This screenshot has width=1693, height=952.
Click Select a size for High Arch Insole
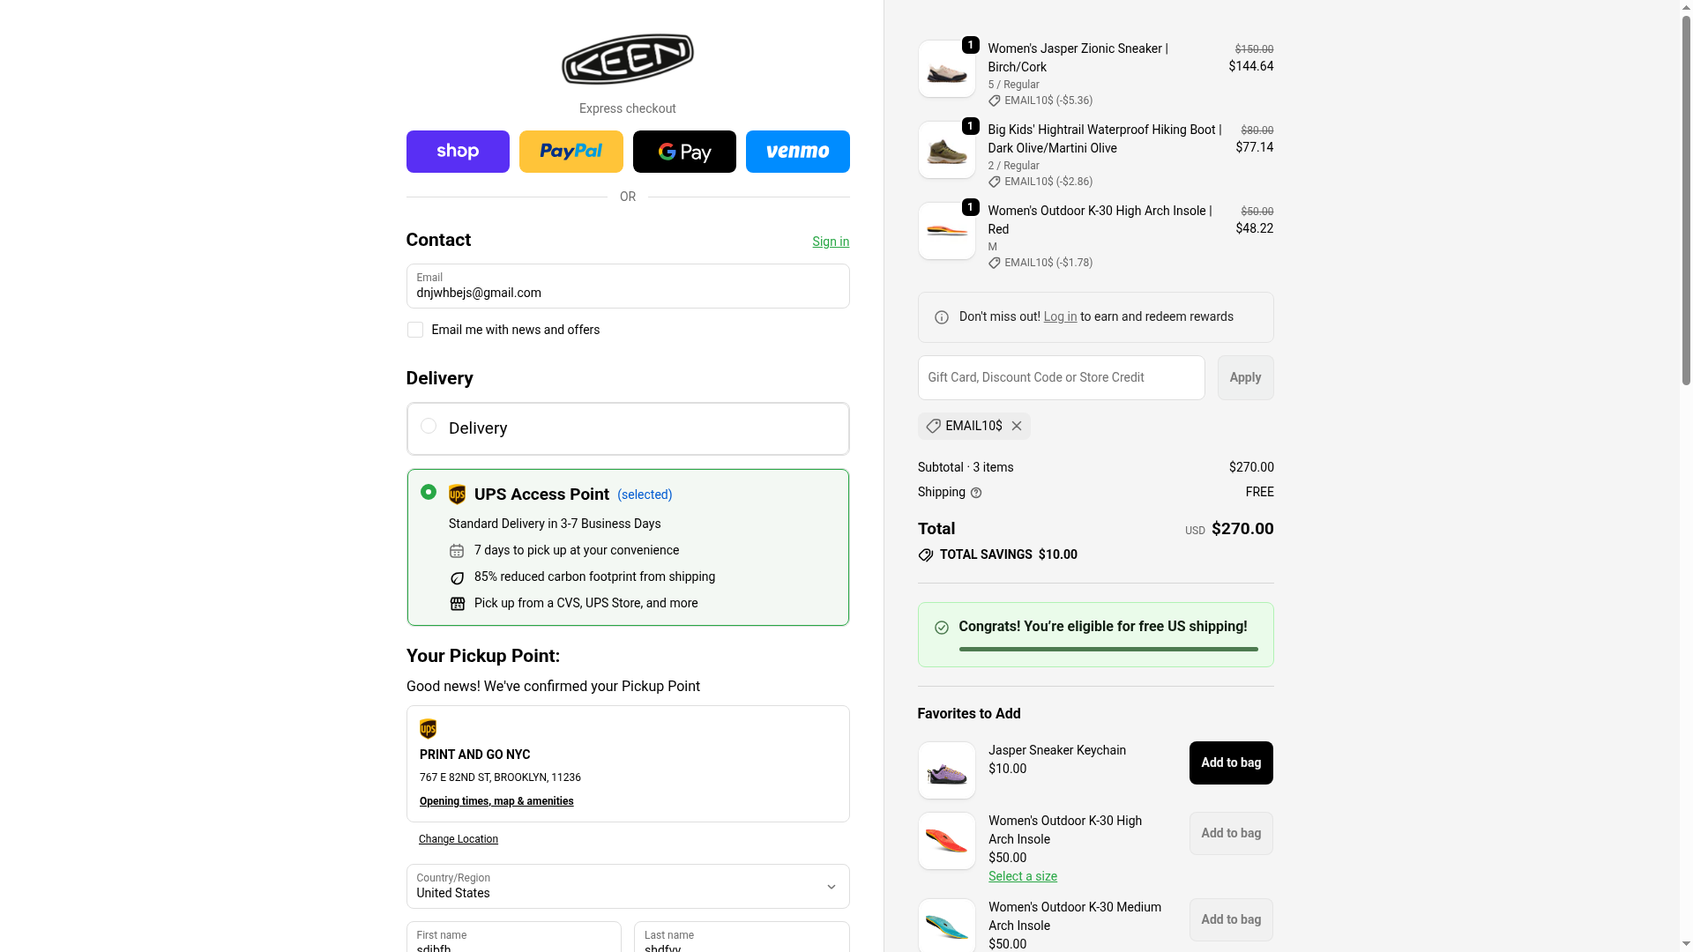pyautogui.click(x=1022, y=876)
